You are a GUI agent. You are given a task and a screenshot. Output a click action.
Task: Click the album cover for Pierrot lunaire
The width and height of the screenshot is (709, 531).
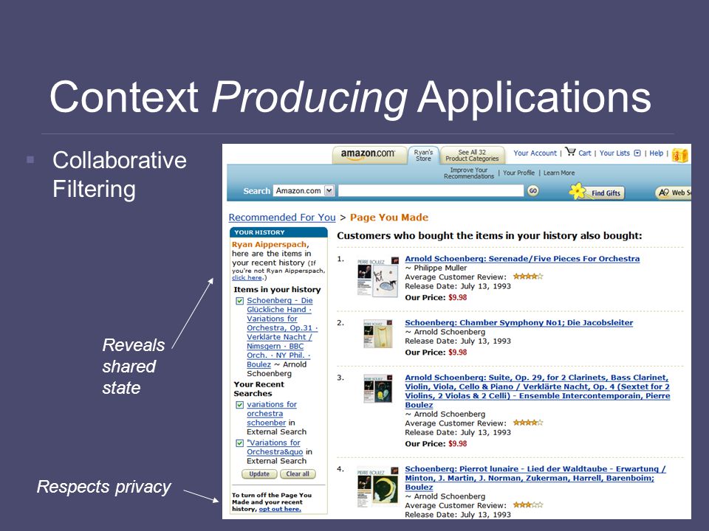tap(378, 486)
